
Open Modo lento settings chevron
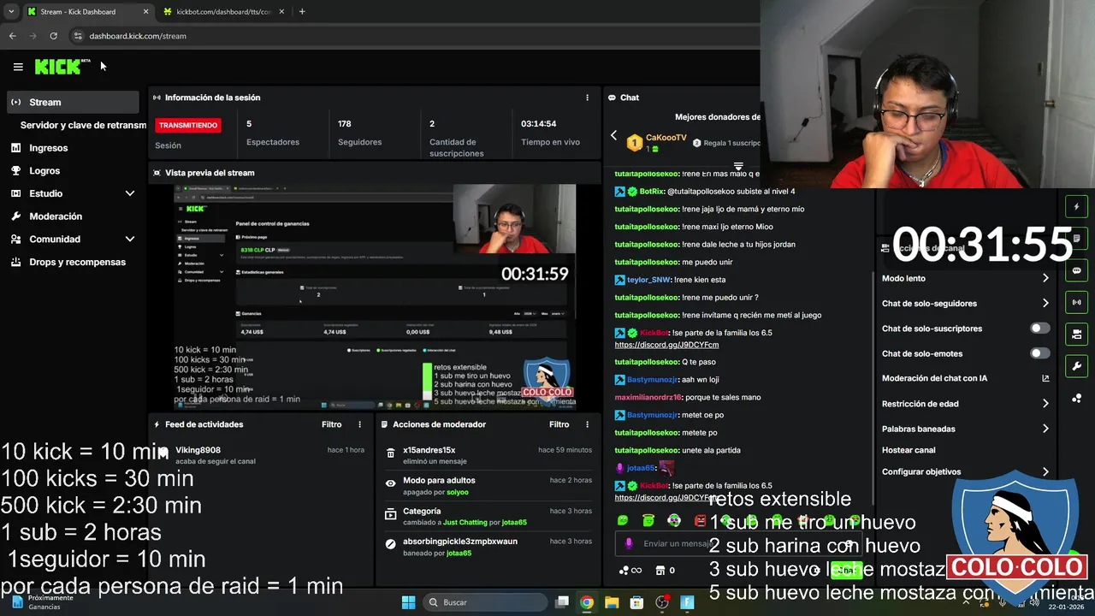click(x=1045, y=278)
